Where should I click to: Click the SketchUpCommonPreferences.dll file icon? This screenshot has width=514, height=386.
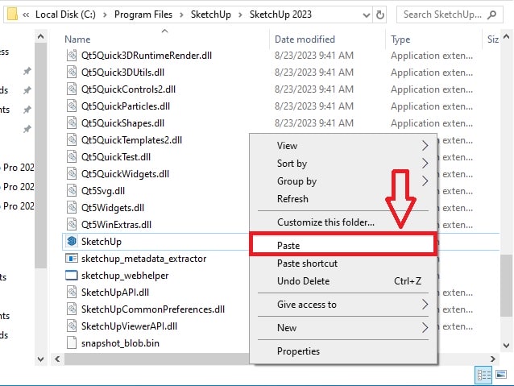72,309
